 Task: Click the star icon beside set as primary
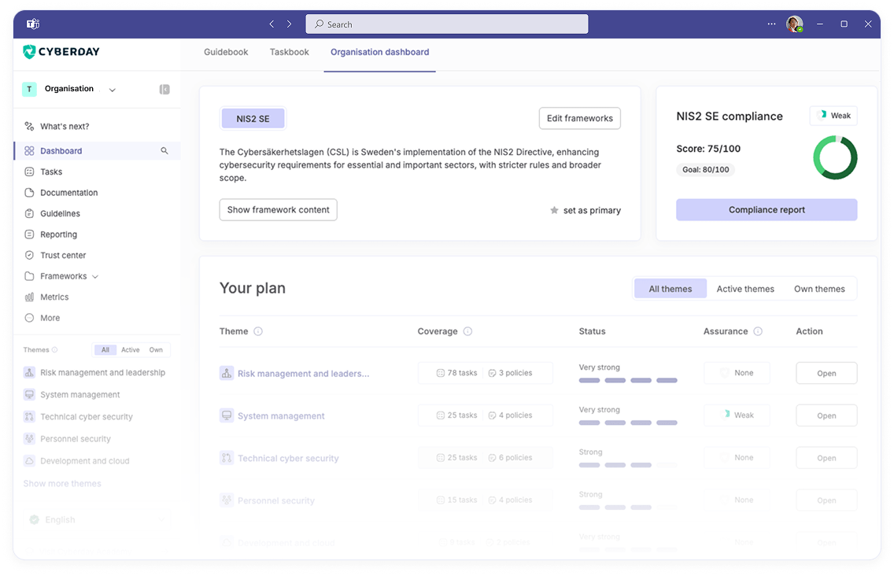[x=554, y=210]
